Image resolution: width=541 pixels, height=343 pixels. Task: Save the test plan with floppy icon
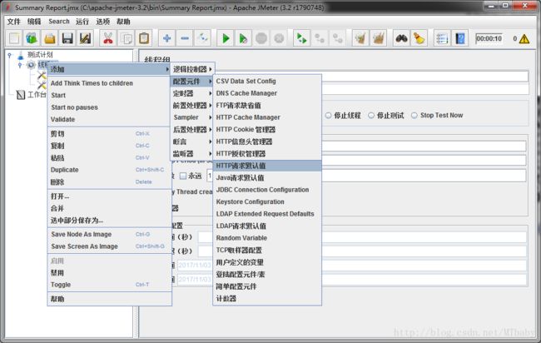tap(67, 38)
